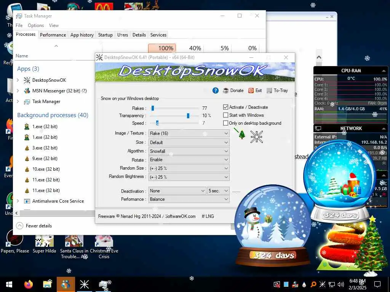
Task: Open the Papers, Please desktop shortcut
Action: (x=15, y=242)
